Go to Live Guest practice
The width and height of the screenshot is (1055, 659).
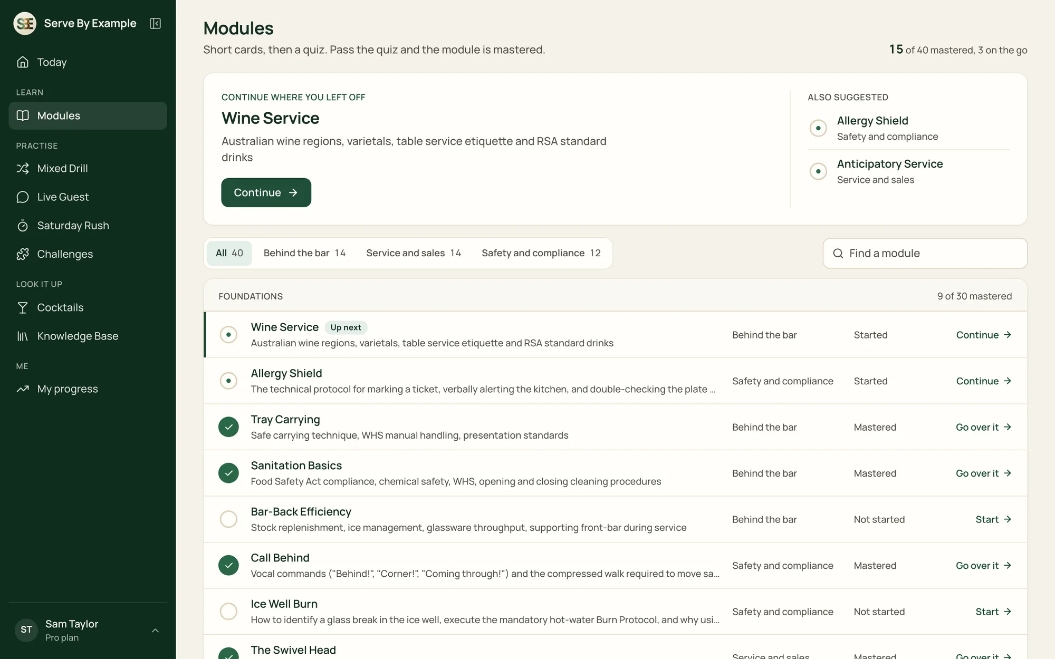(x=88, y=197)
